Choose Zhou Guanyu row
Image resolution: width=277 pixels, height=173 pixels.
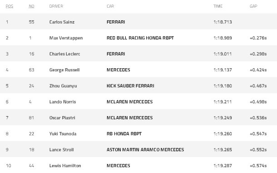coord(138,86)
